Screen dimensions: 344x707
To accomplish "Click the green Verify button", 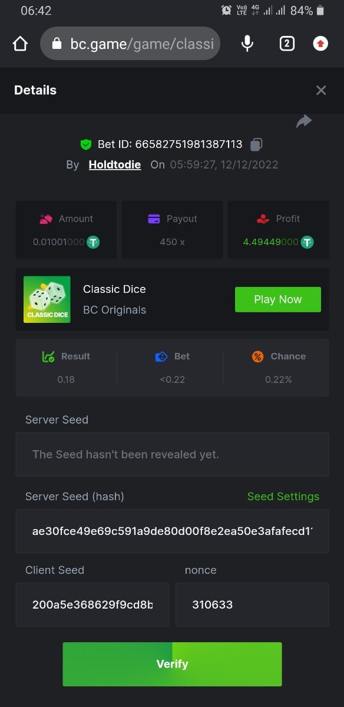I will point(172,664).
